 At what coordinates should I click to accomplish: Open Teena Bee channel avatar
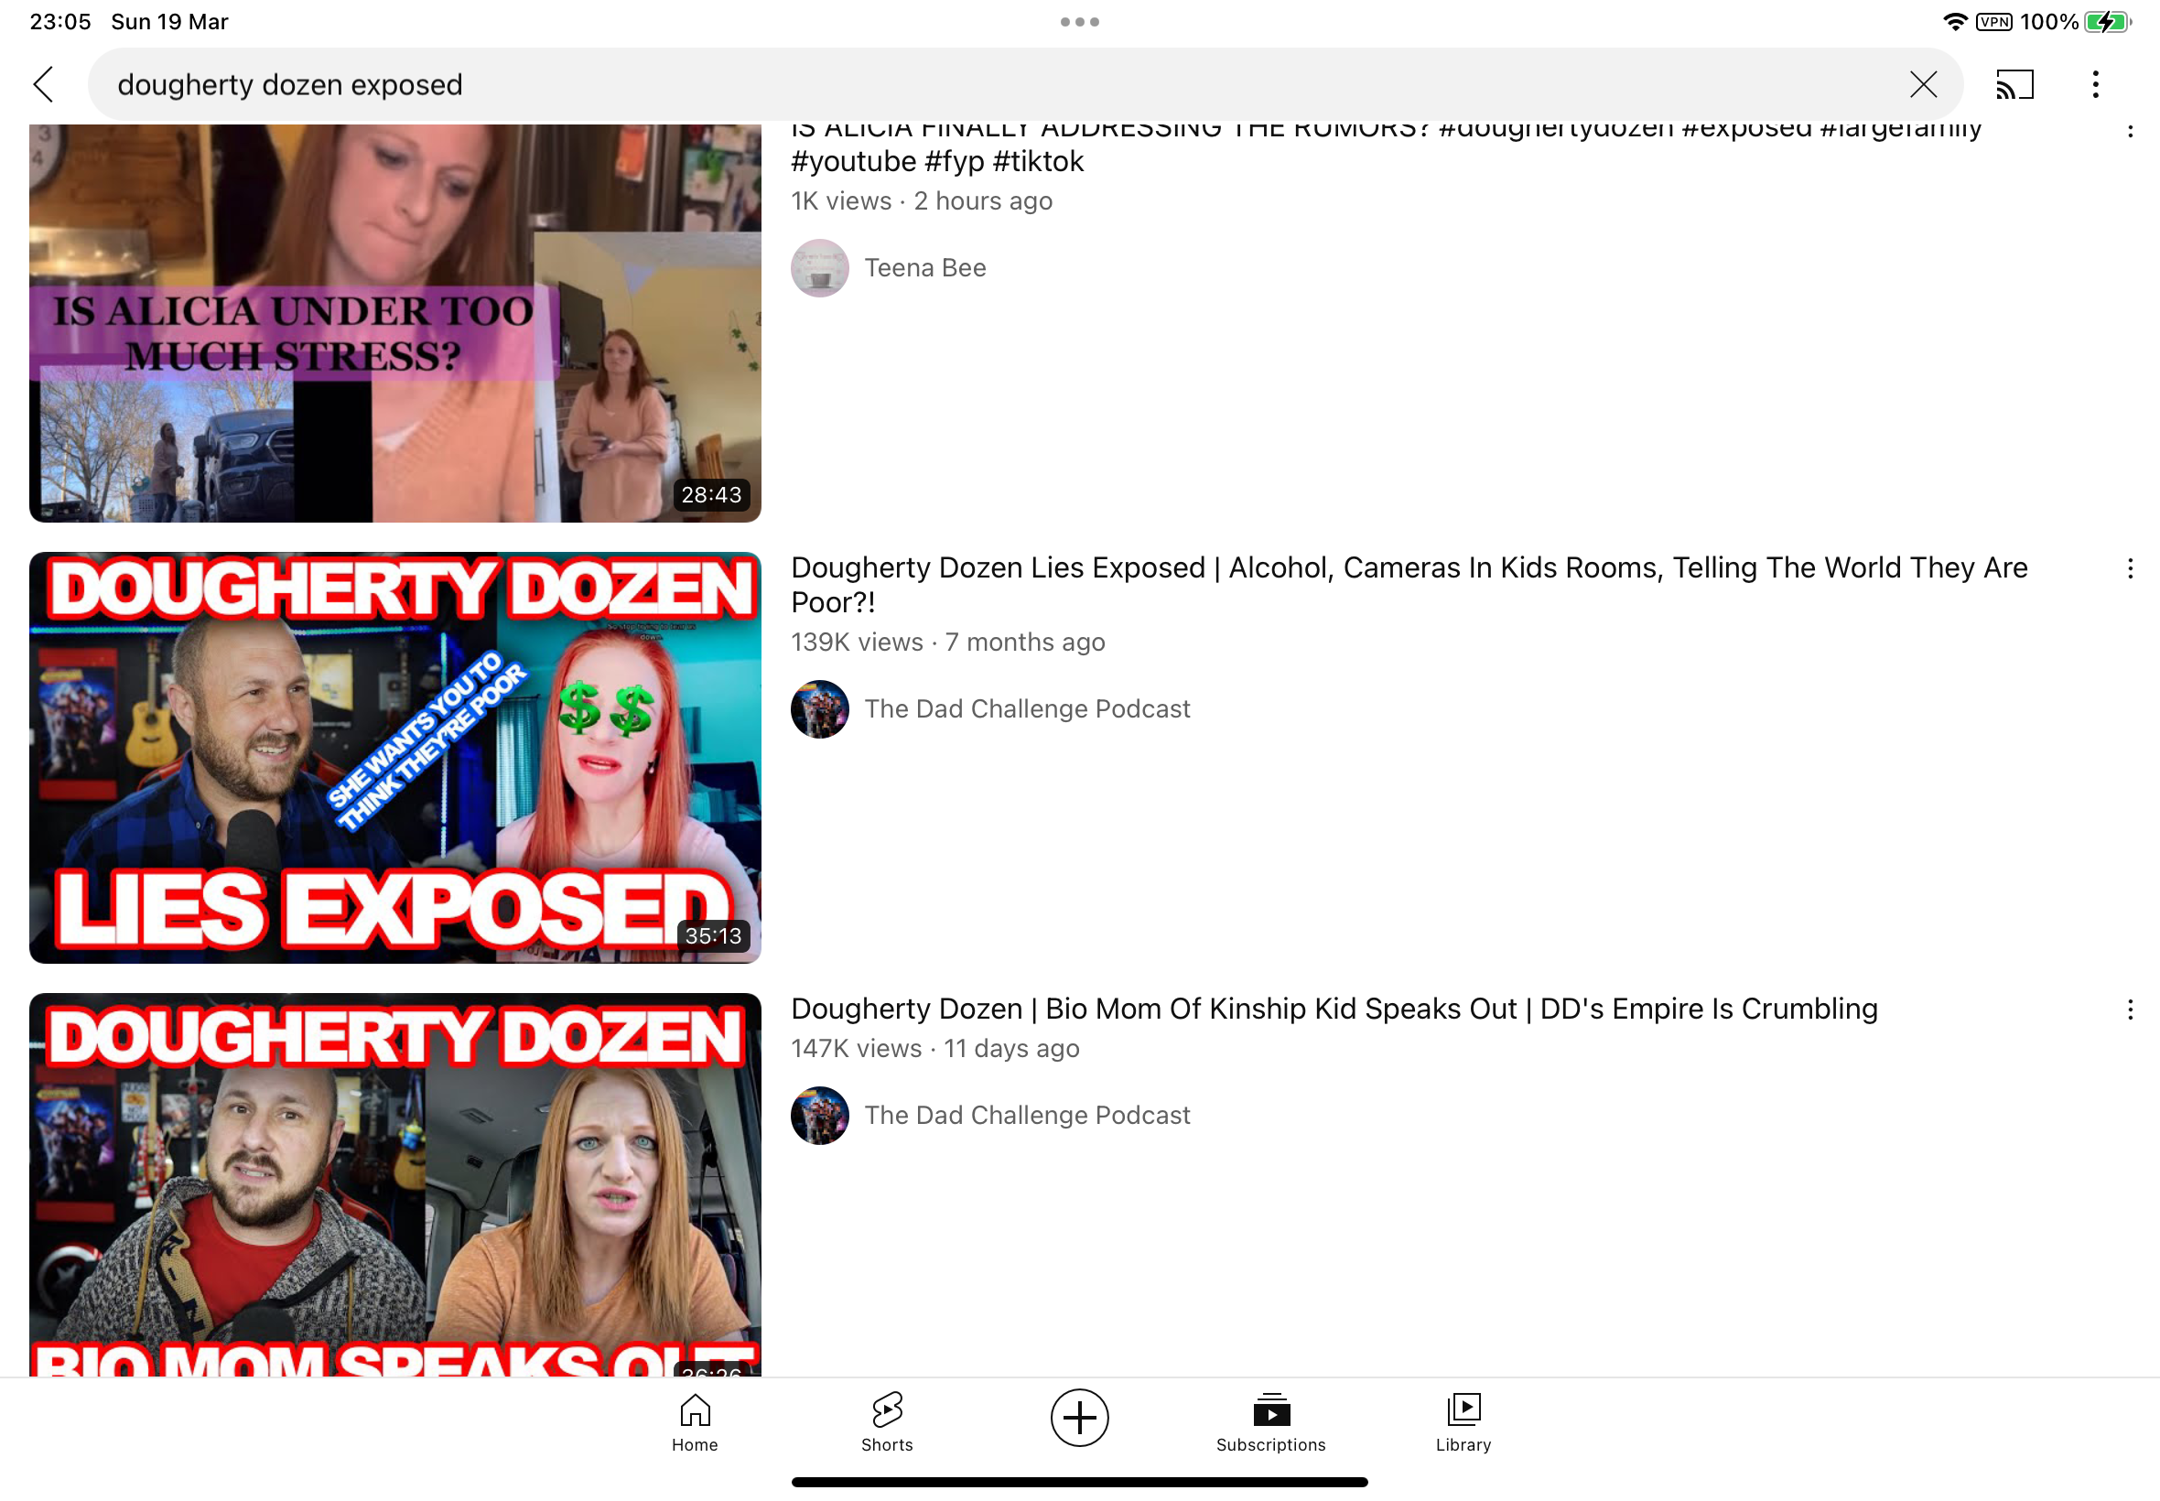820,268
